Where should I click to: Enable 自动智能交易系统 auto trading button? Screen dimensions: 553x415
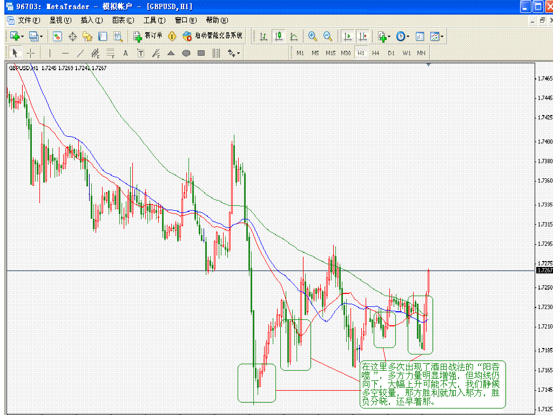click(213, 36)
